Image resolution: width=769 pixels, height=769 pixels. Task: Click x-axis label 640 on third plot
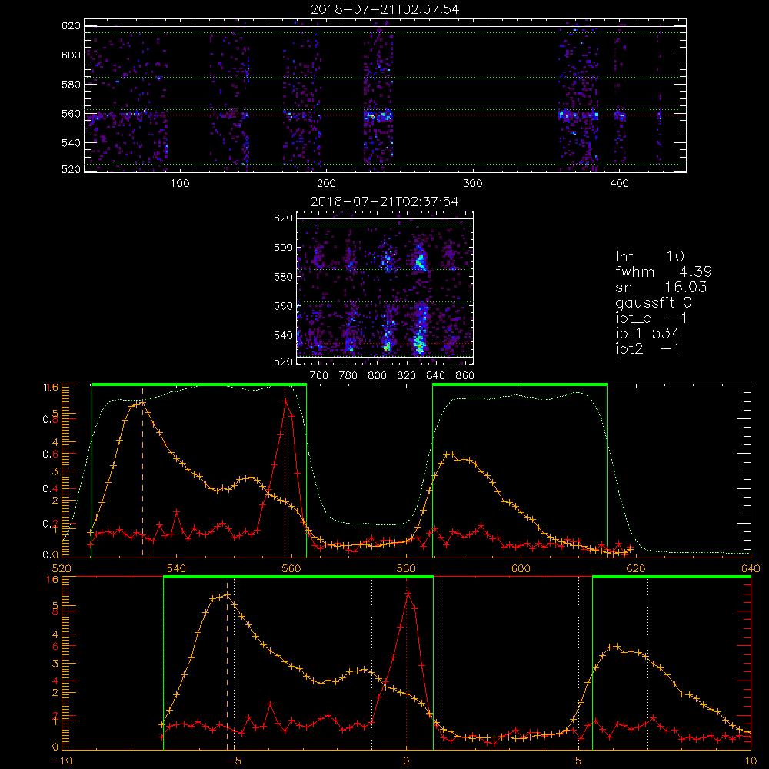click(x=751, y=568)
